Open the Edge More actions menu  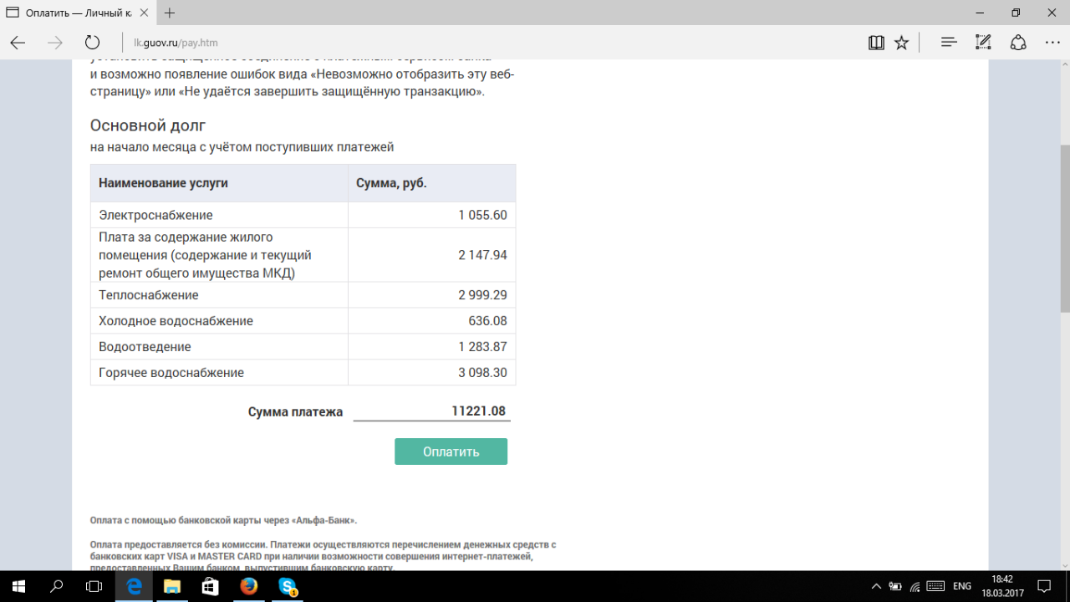1052,43
